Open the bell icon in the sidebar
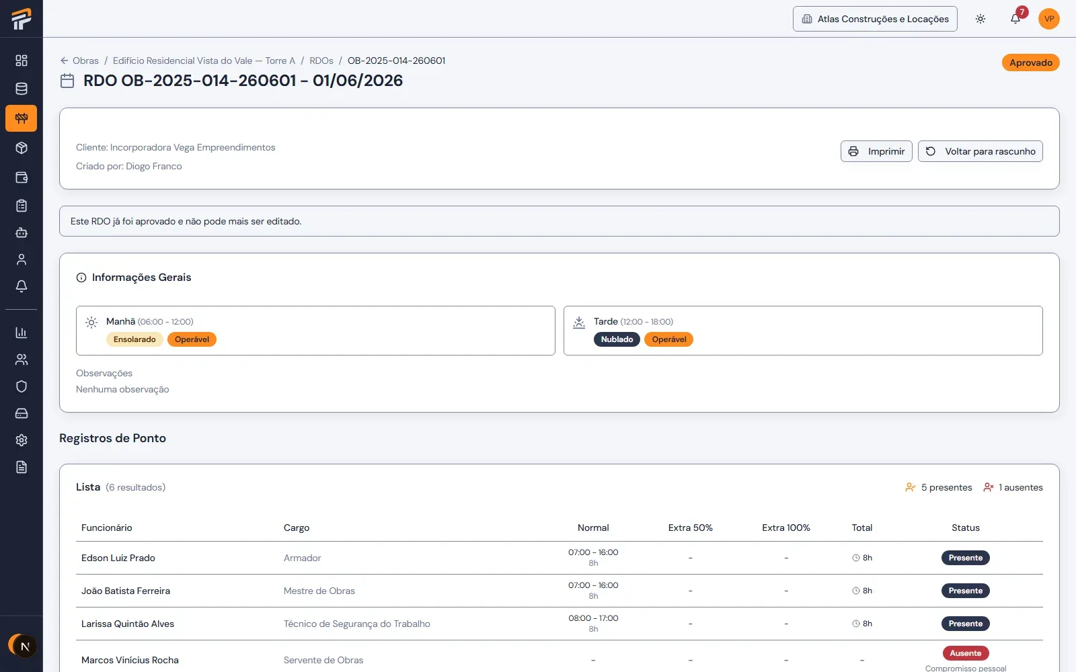The image size is (1076, 672). click(x=22, y=286)
